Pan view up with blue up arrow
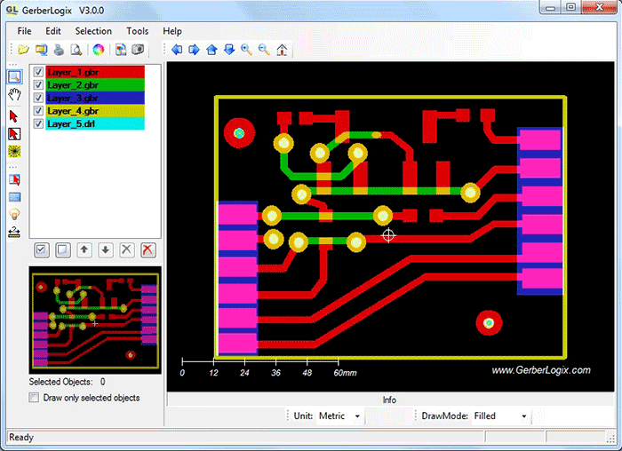 click(x=211, y=50)
